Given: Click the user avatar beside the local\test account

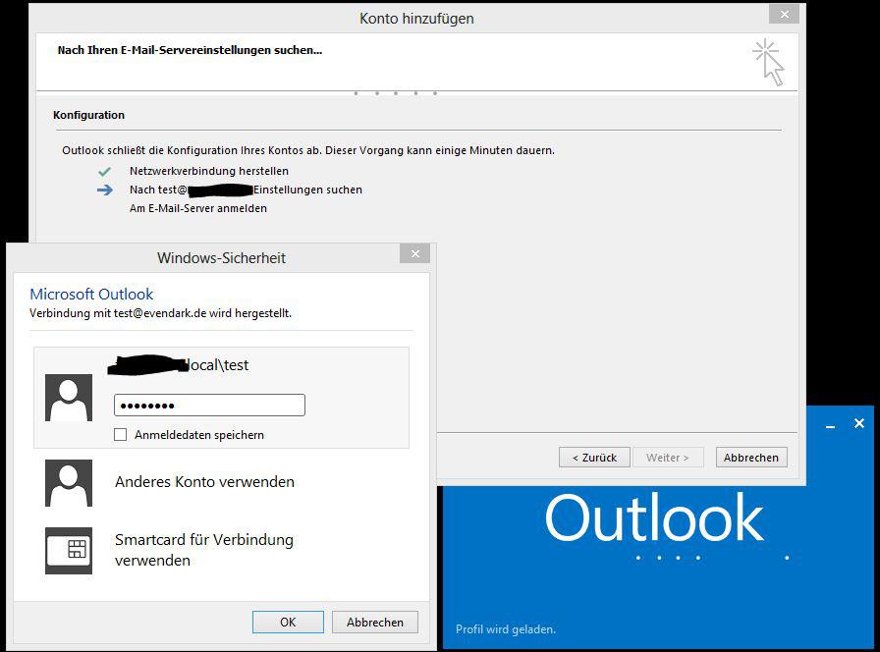Looking at the screenshot, I should 69,398.
